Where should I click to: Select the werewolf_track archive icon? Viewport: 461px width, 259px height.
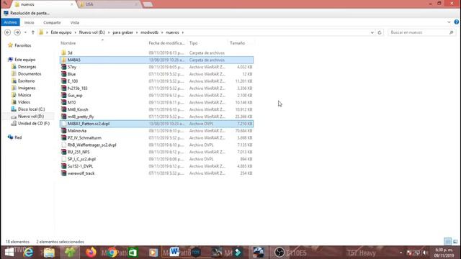[x=64, y=173]
